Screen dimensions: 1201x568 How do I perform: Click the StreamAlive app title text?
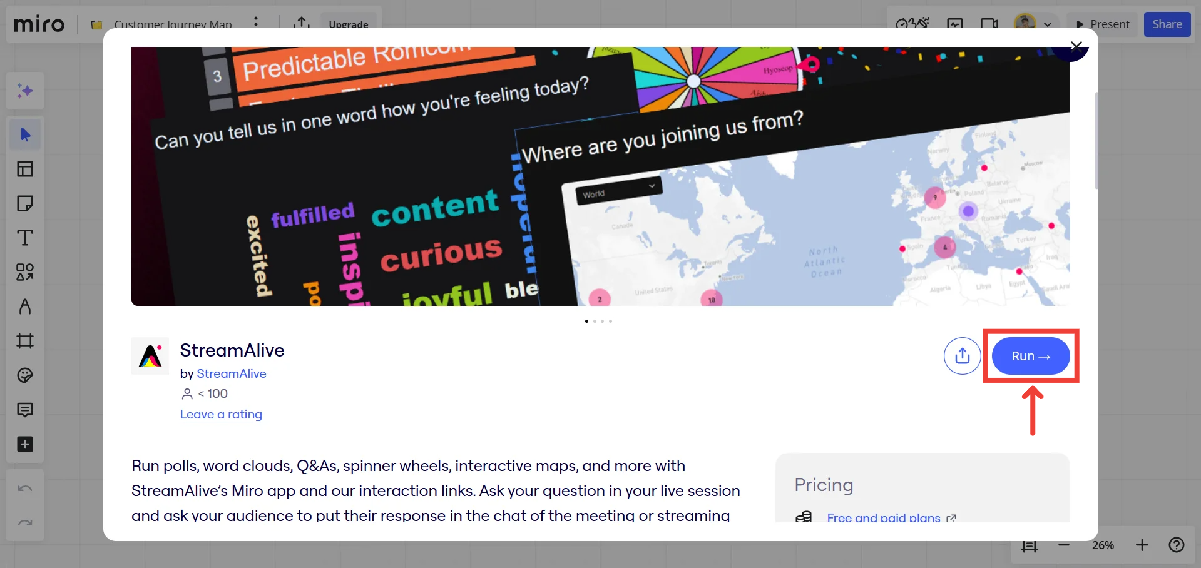pos(232,350)
